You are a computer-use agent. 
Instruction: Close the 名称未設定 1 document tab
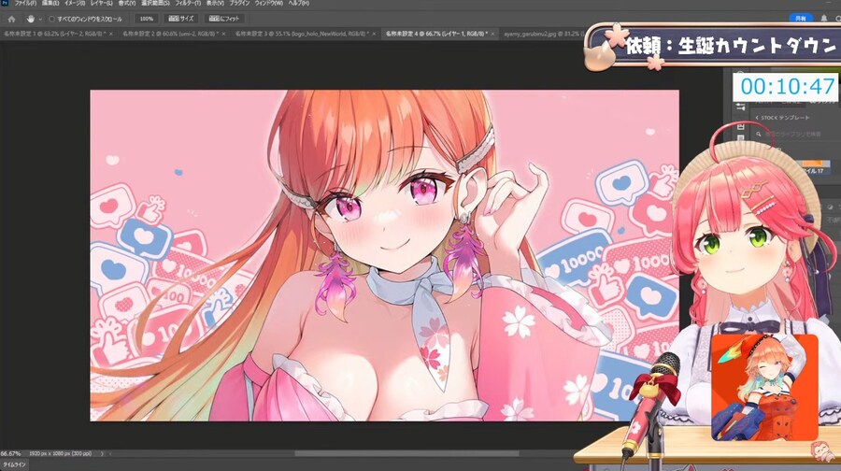pos(111,34)
